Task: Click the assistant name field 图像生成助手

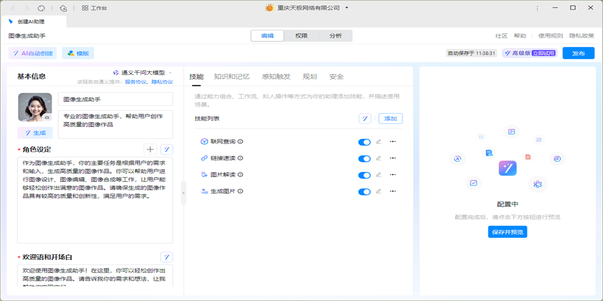Action: (x=115, y=99)
